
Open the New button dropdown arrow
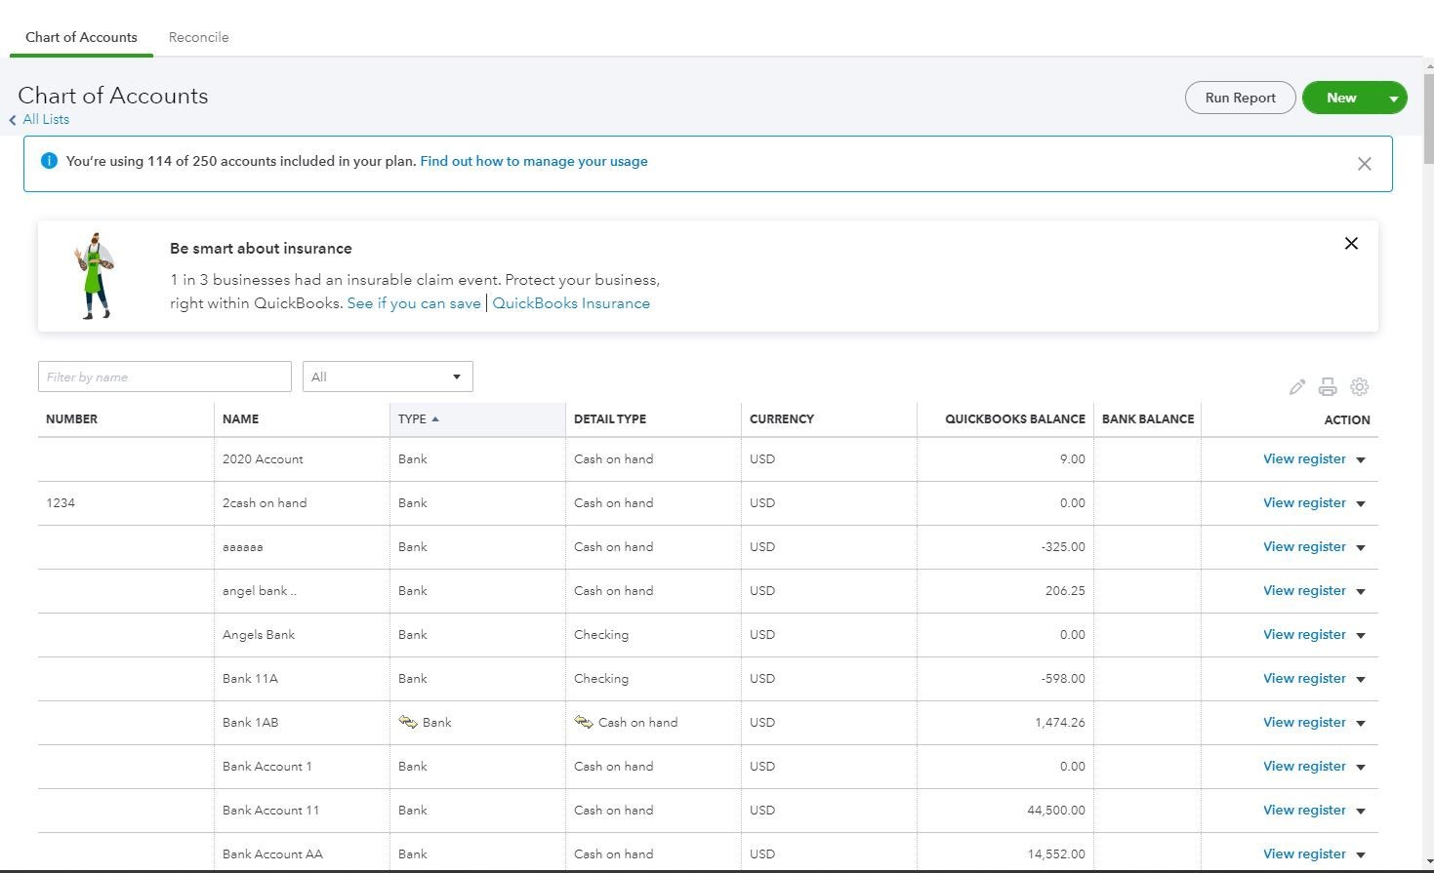(x=1390, y=98)
